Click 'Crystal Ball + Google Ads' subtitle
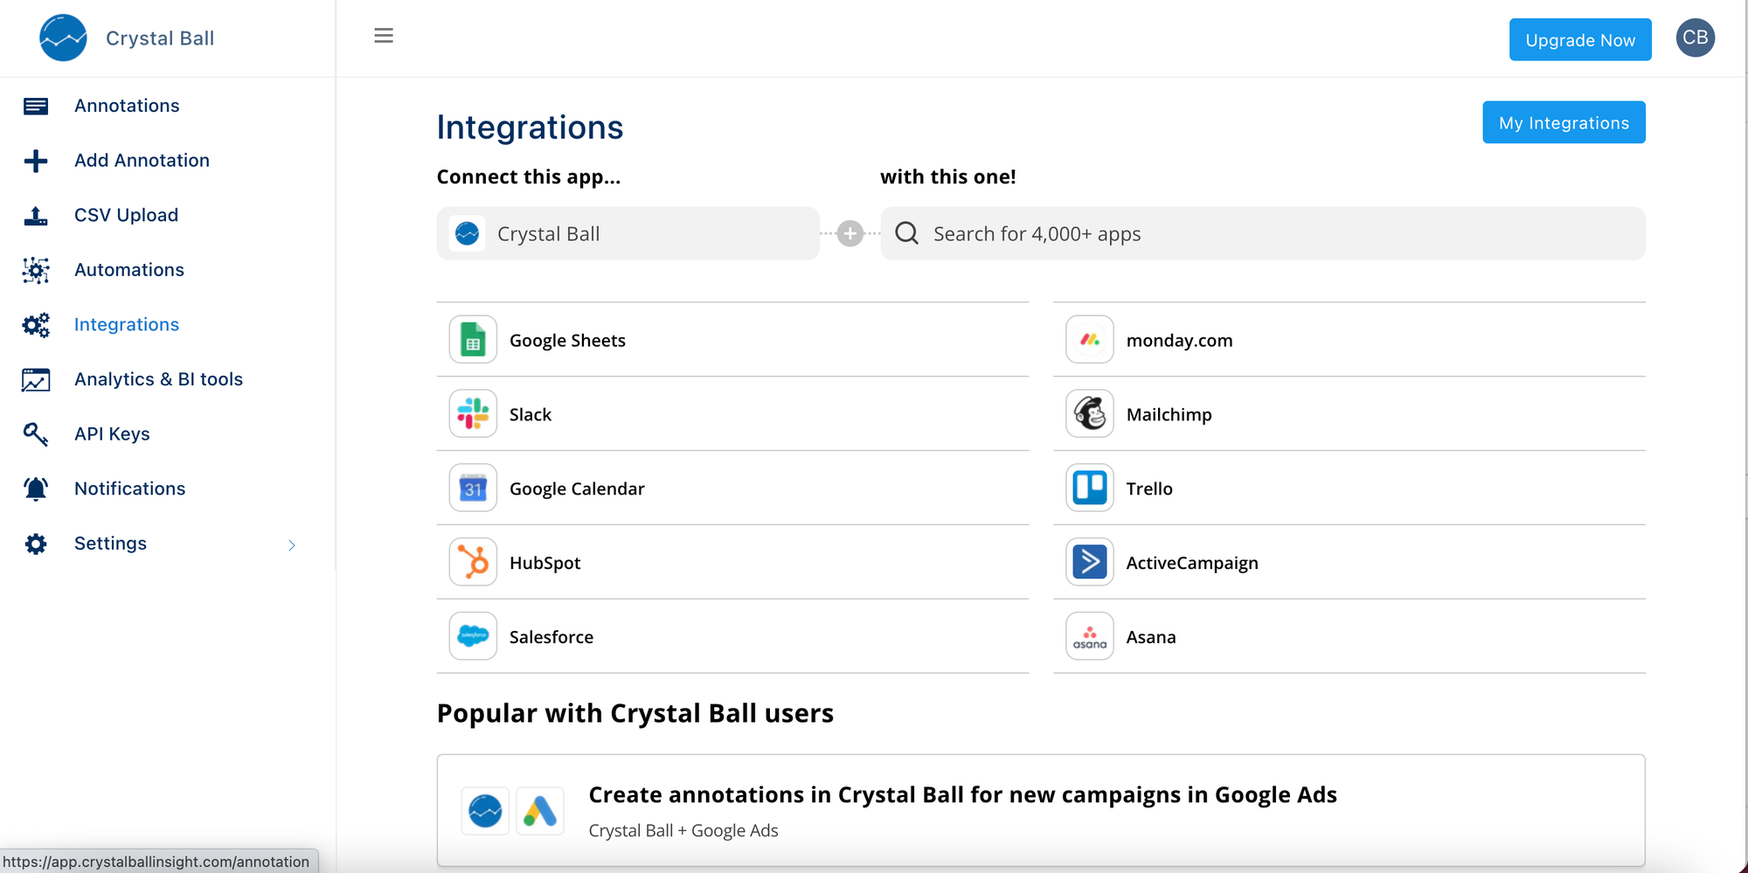The width and height of the screenshot is (1748, 873). [x=683, y=830]
